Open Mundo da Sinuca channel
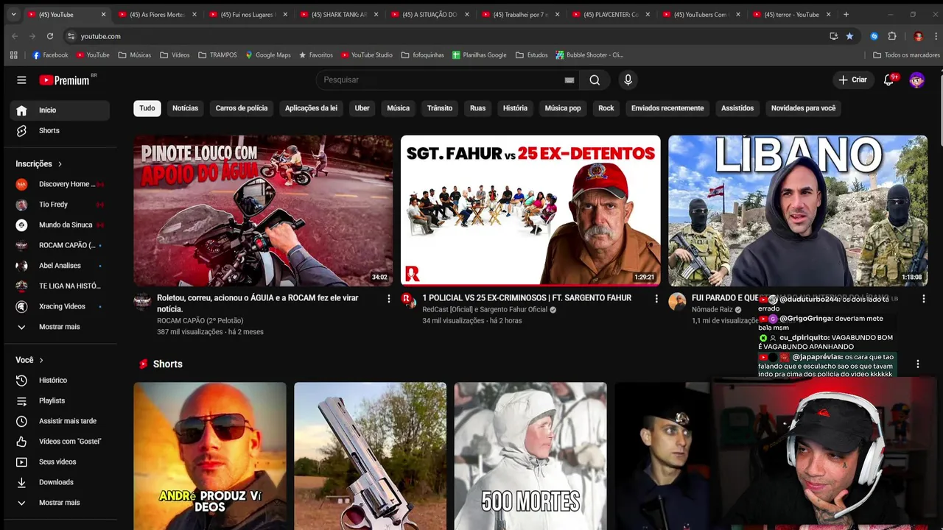The image size is (943, 530). point(60,225)
